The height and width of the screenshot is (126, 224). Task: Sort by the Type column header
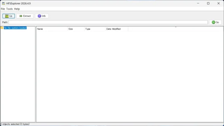coord(95,29)
